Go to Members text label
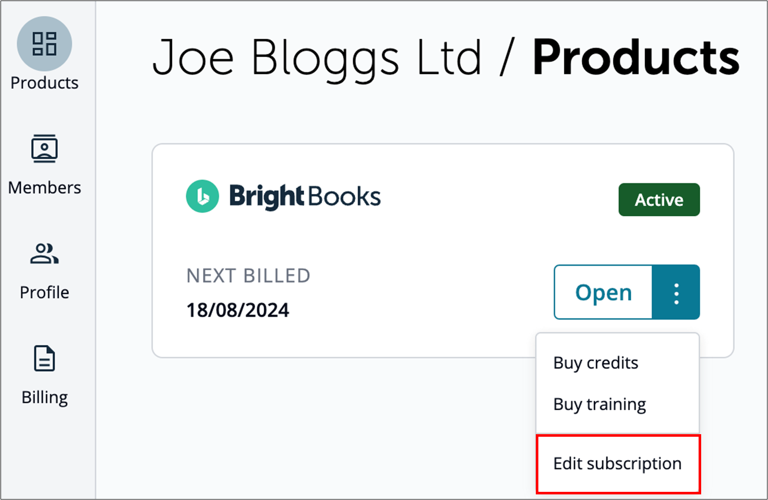 [x=44, y=188]
